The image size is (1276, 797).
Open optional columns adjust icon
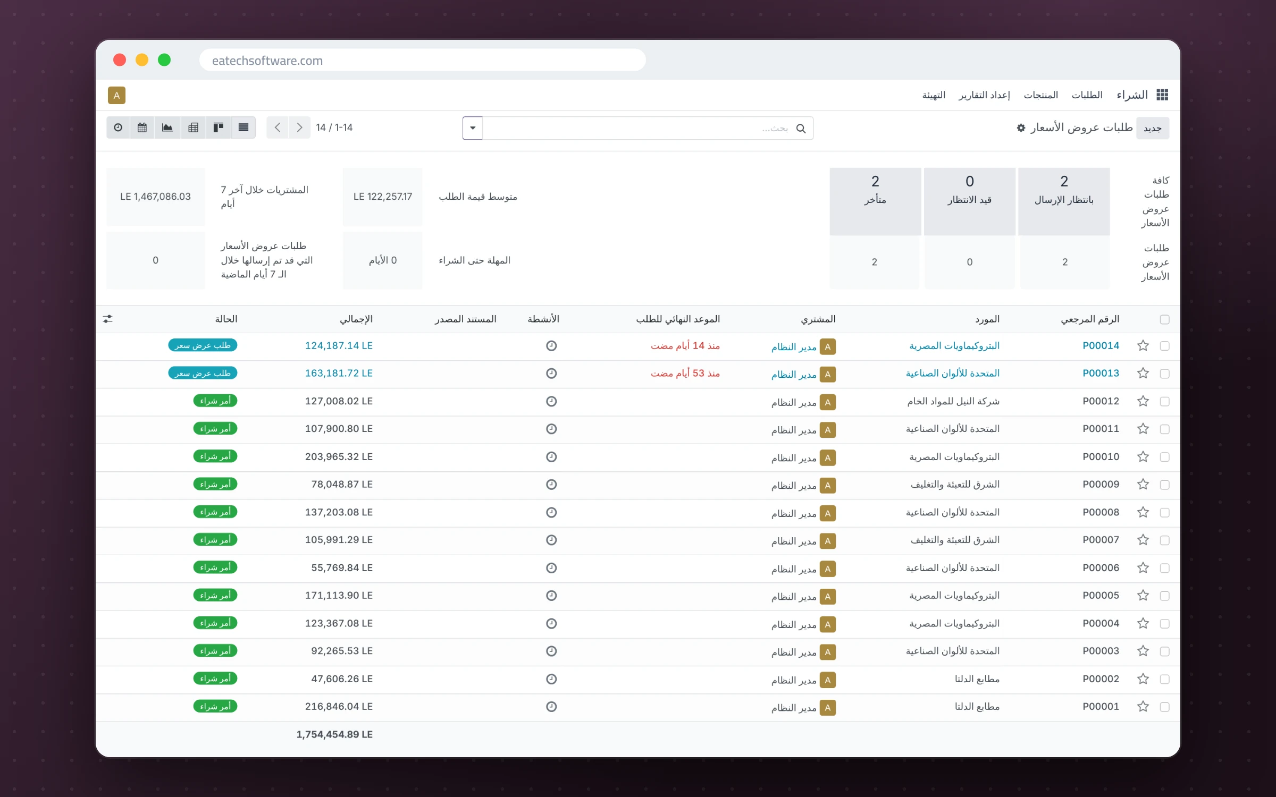pos(108,319)
